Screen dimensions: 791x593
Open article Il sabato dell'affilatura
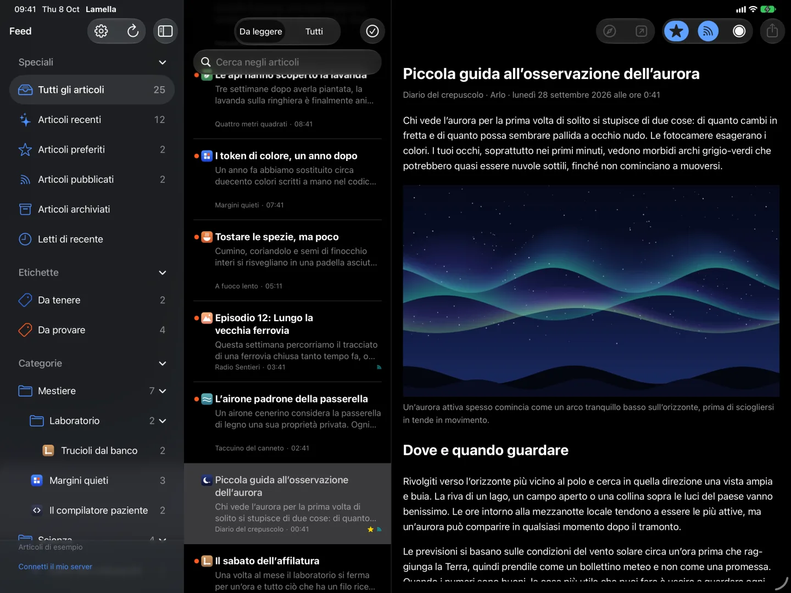pyautogui.click(x=287, y=569)
